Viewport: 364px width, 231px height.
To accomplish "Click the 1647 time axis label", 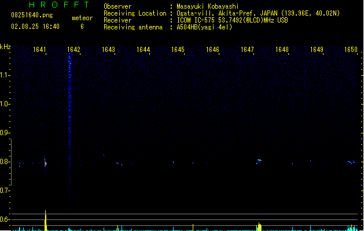I will 247,50.
